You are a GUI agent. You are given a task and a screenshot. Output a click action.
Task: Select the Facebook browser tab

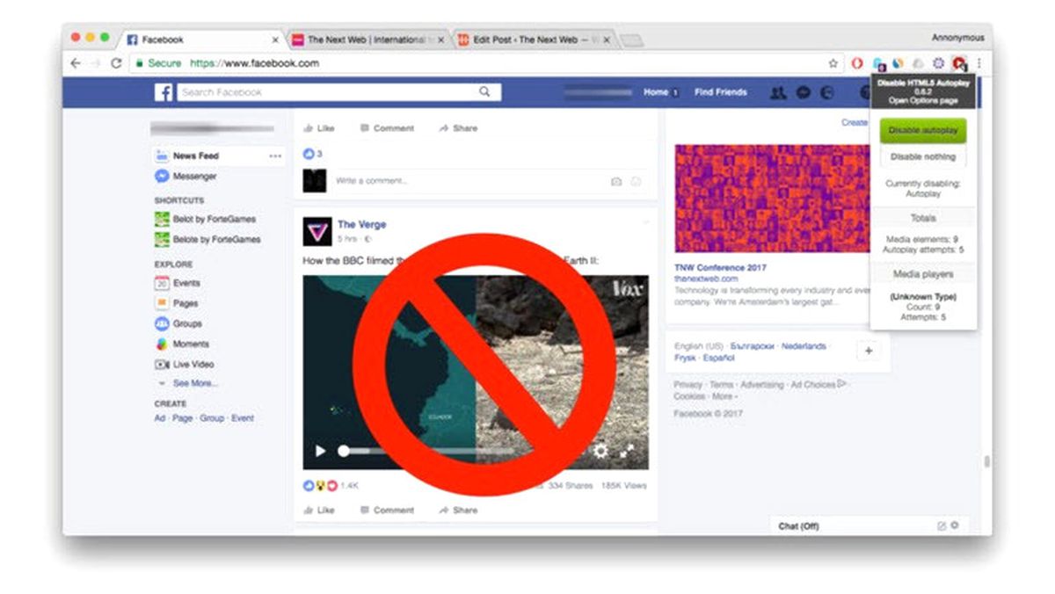point(200,40)
